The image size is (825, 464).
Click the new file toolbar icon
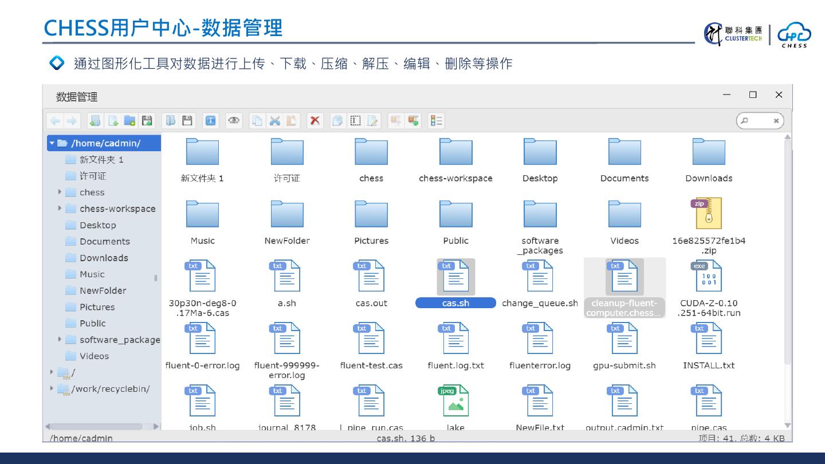(113, 121)
